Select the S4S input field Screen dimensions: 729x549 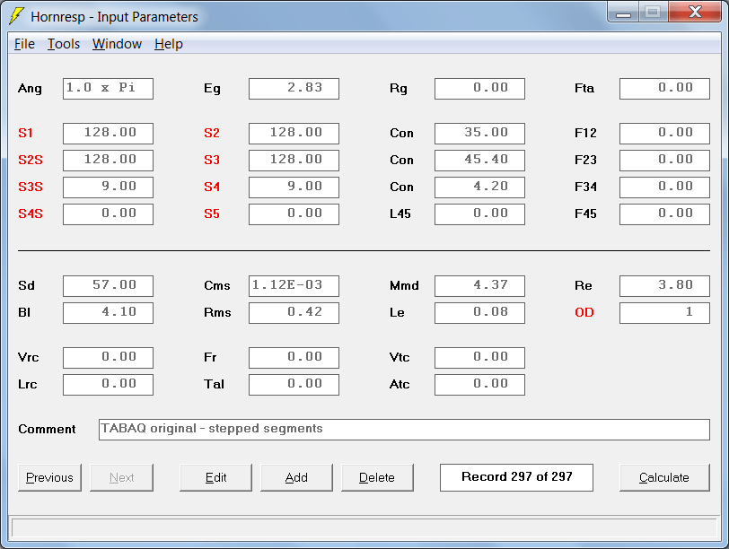(x=108, y=214)
